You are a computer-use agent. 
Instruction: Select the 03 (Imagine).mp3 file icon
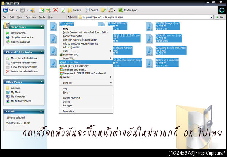[x=149, y=26]
